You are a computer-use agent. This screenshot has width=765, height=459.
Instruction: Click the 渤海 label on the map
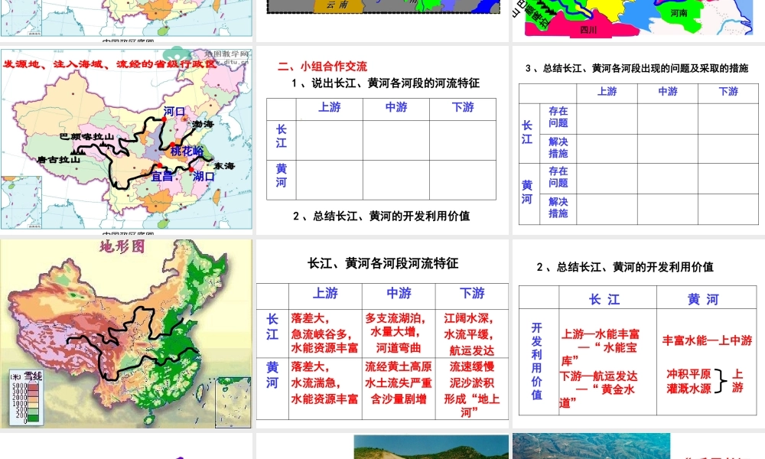[x=203, y=124]
